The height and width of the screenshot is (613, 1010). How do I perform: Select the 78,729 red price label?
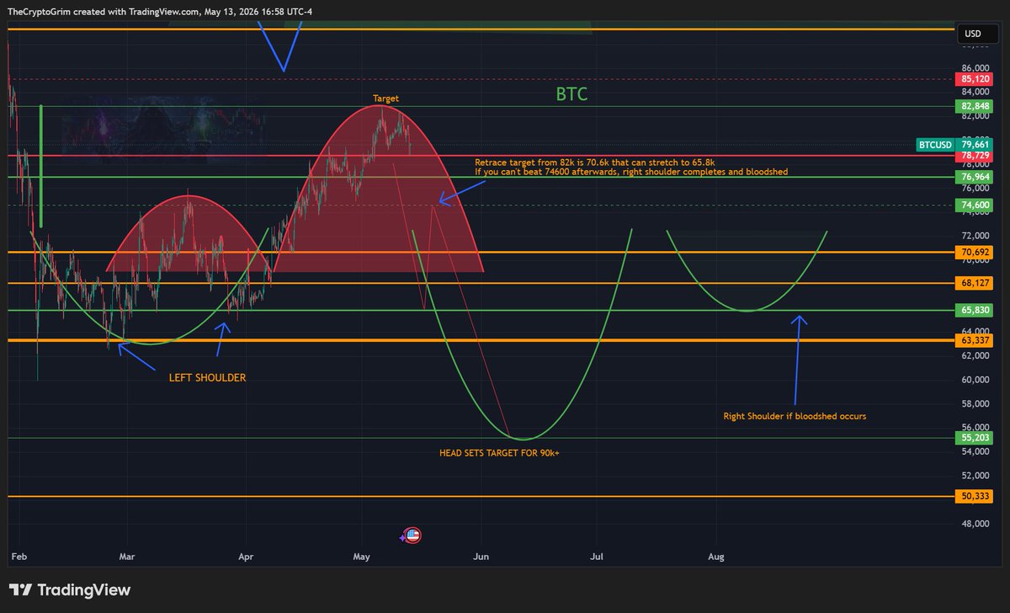tap(973, 157)
